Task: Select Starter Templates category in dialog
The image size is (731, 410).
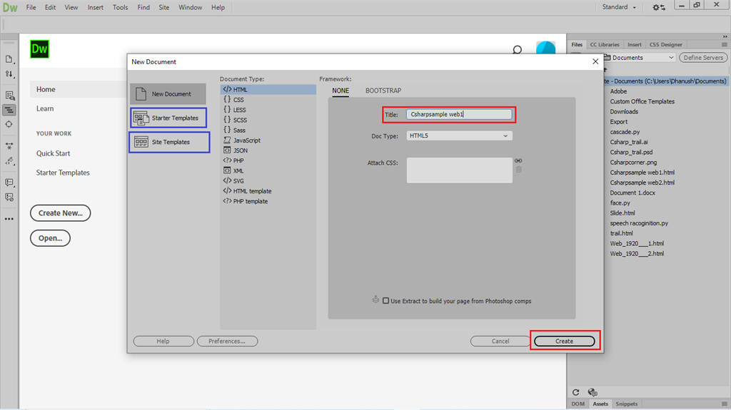Action: 168,118
